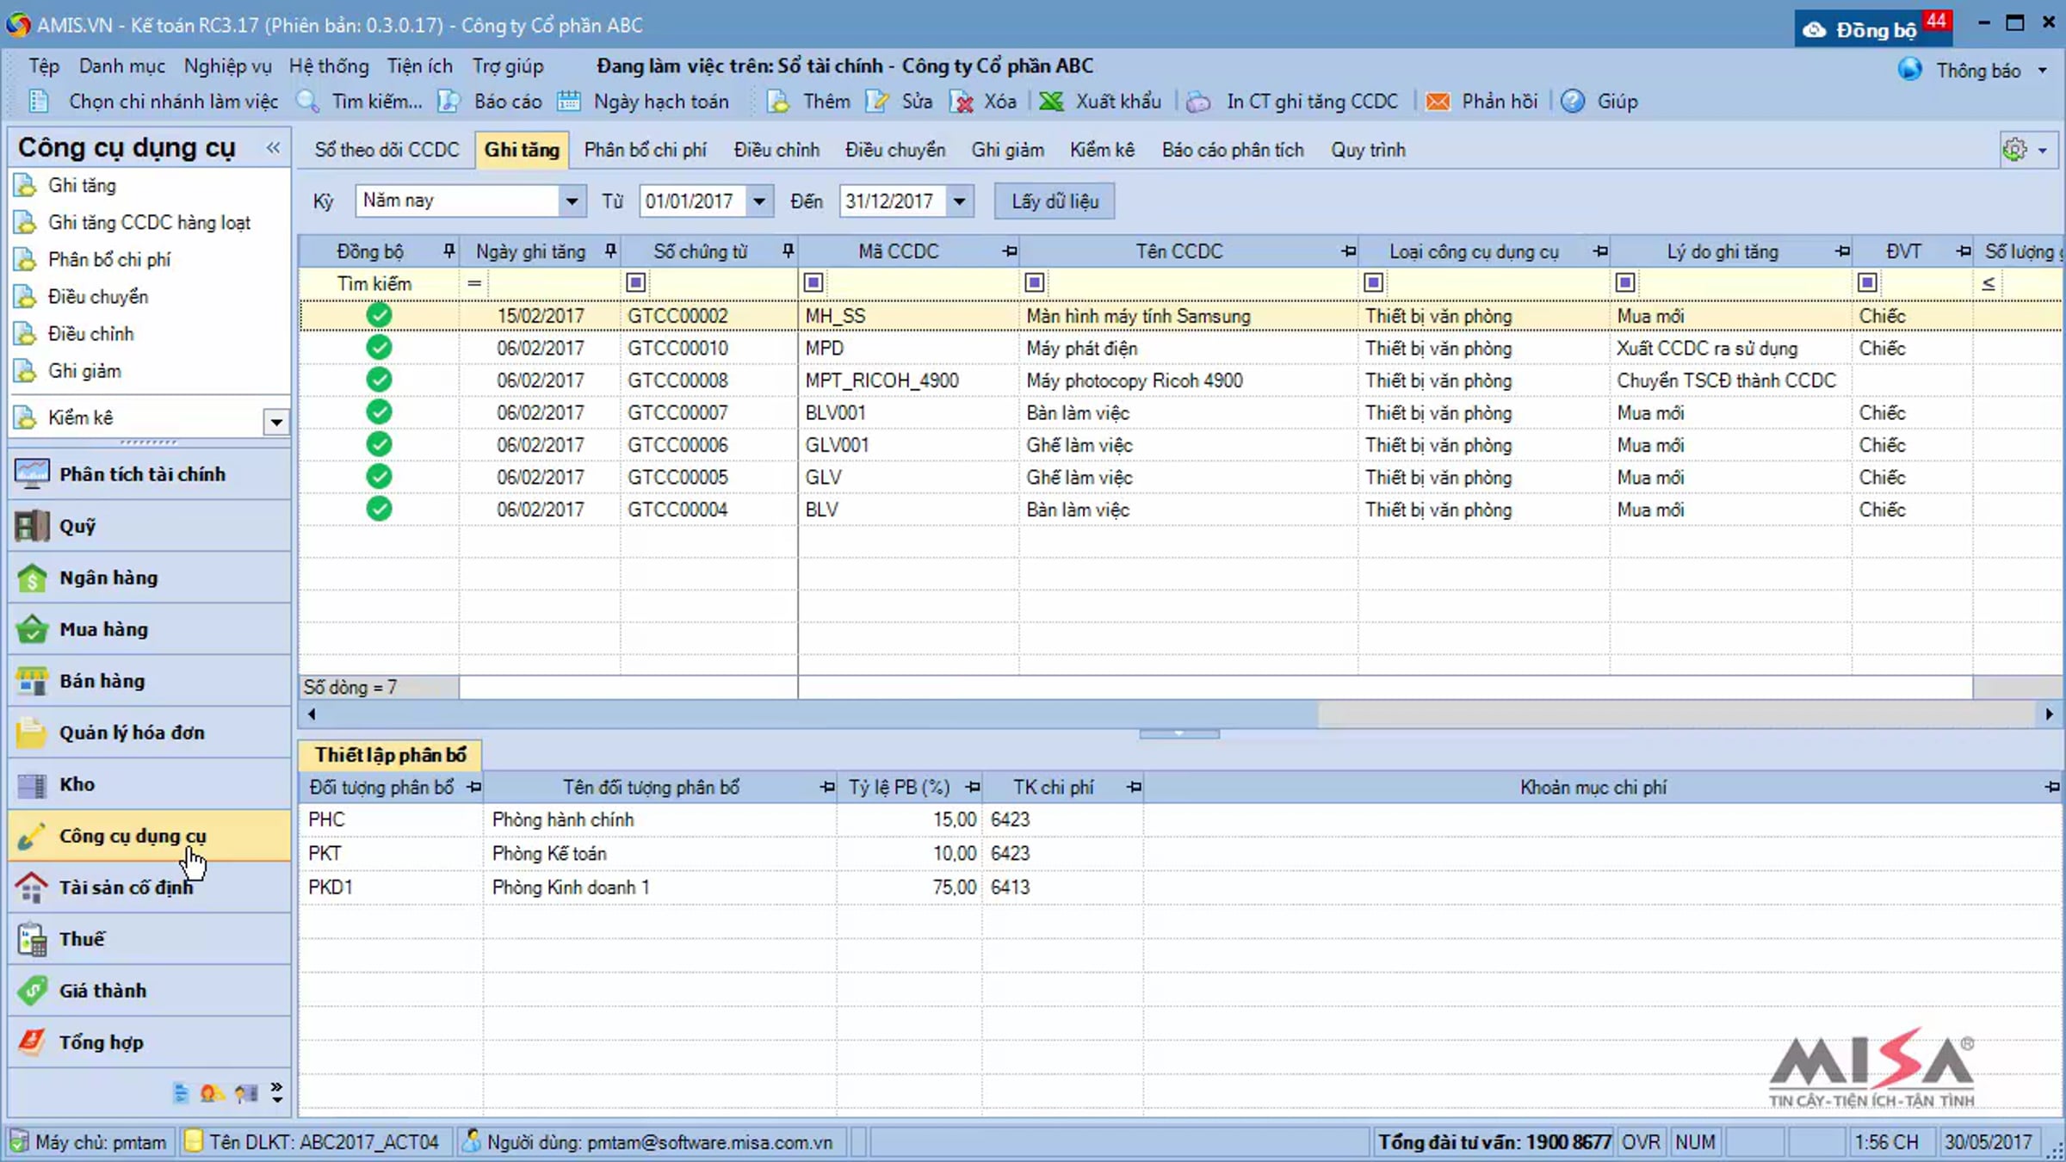Viewport: 2066px width, 1162px height.
Task: Click the horizontal scrollbar right arrow
Action: click(x=2050, y=714)
